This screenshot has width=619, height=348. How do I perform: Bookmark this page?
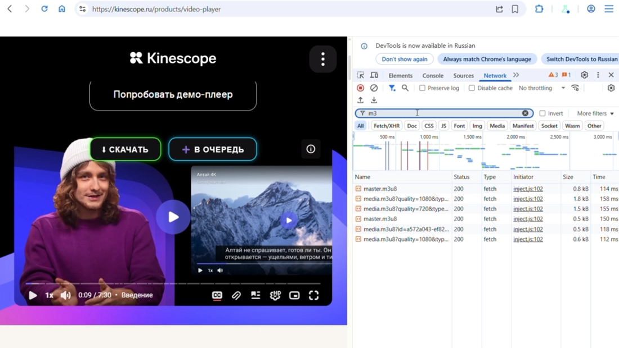coord(515,9)
